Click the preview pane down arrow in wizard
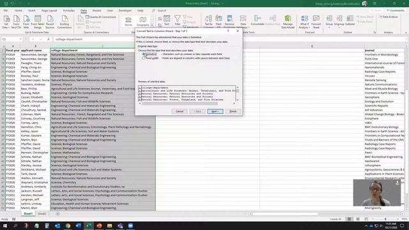This screenshot has width=409, height=230. tap(237, 100)
